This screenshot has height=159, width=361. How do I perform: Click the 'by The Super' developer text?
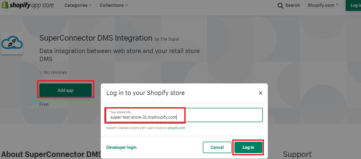click(167, 39)
